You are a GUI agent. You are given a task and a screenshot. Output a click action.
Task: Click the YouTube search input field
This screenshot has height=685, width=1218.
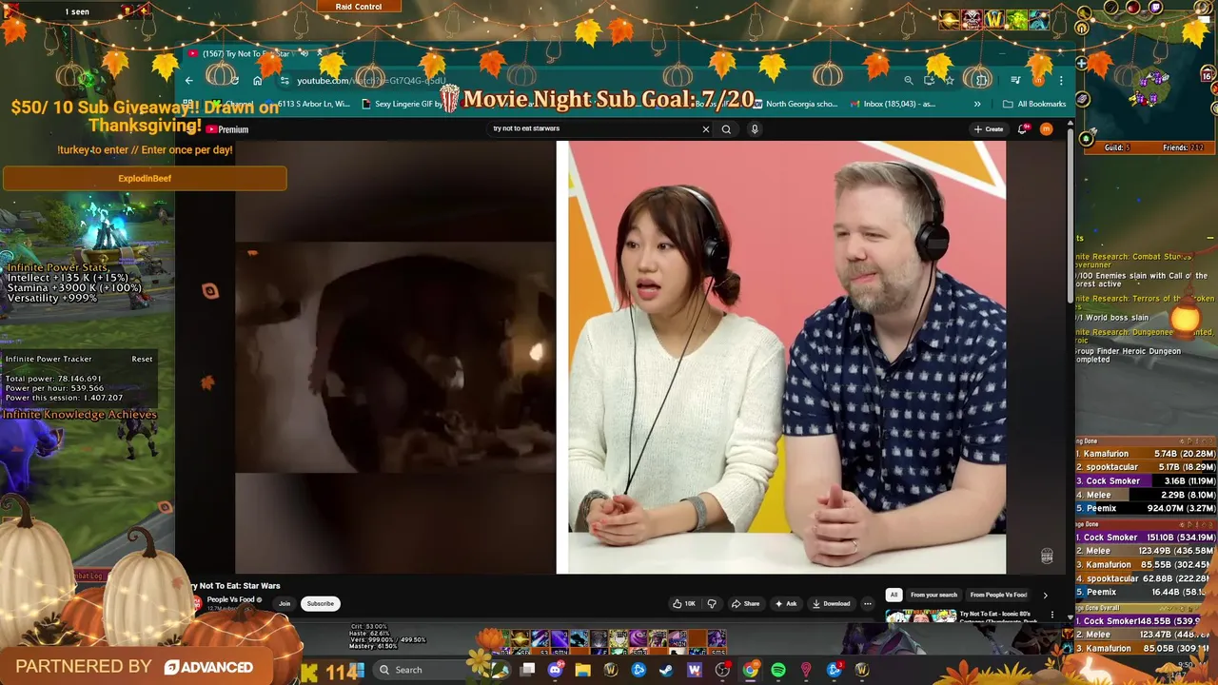[x=595, y=128]
